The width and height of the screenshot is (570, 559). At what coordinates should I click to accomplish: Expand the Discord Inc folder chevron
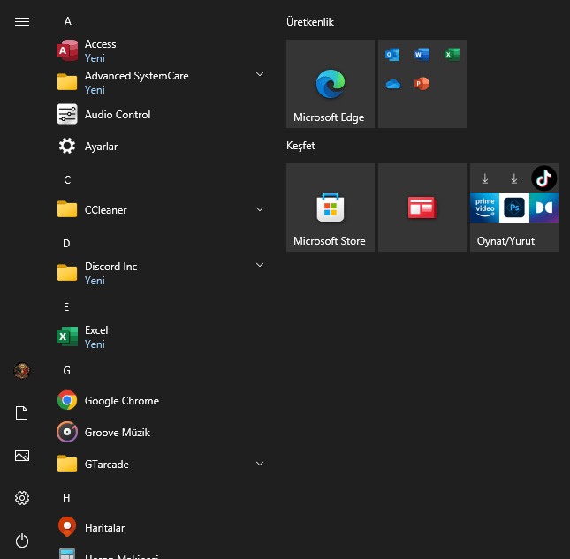[x=260, y=265]
